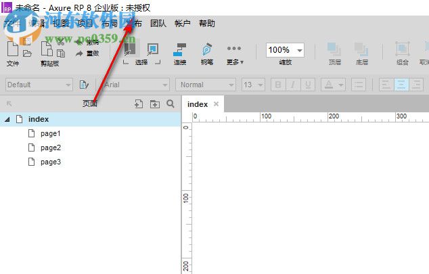The image size is (429, 274).
Task: Click the font color A swatch
Action: click(329, 85)
